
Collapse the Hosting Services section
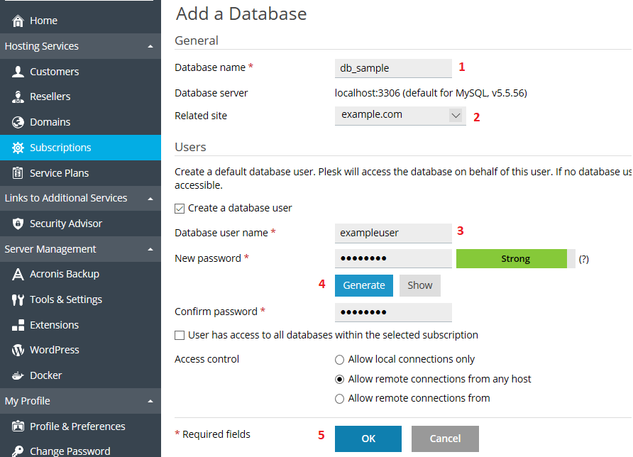[x=150, y=46]
